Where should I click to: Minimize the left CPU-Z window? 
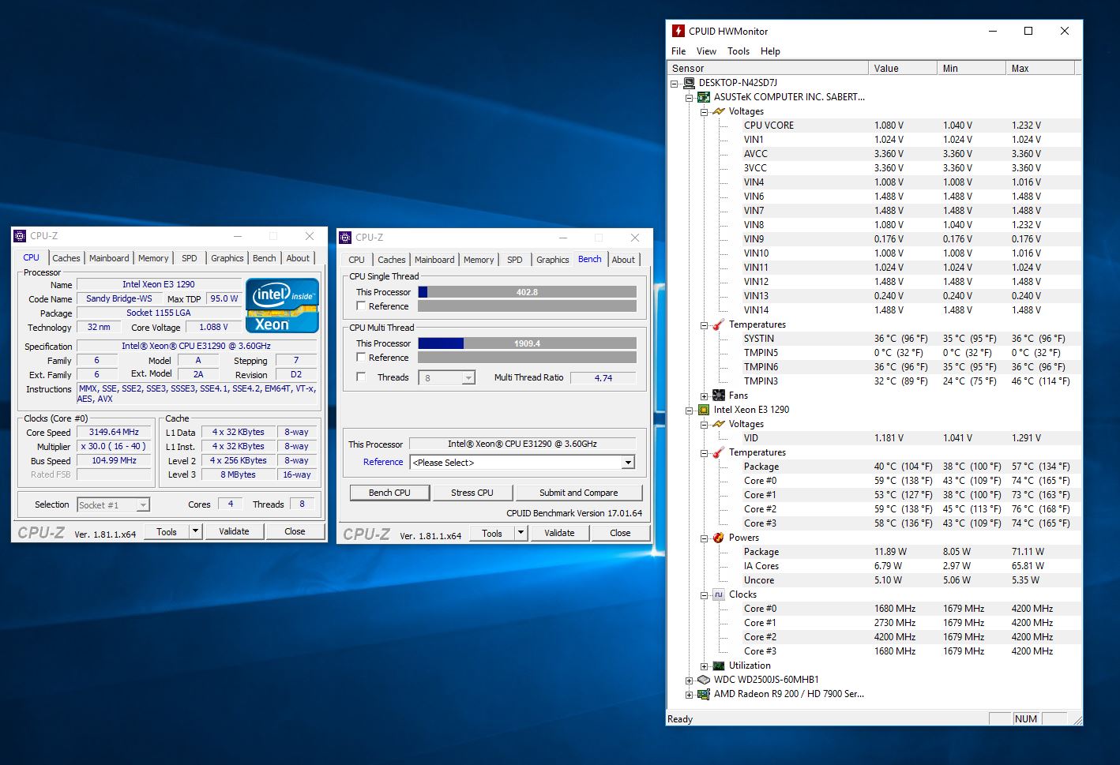click(x=238, y=236)
